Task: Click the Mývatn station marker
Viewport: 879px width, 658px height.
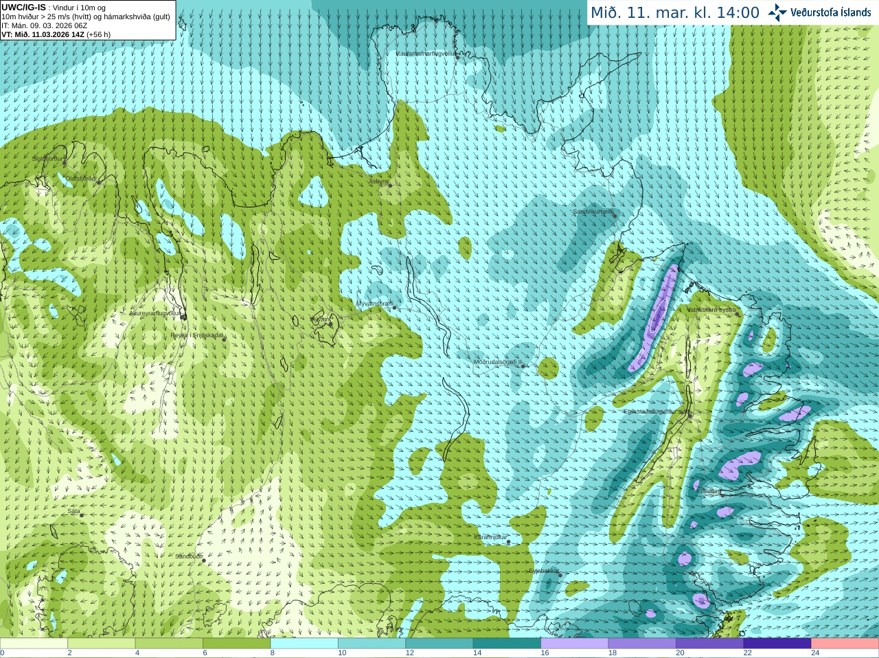Action: click(330, 324)
